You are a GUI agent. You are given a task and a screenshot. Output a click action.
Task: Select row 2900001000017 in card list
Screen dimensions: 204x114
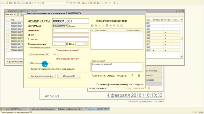click(x=17, y=23)
